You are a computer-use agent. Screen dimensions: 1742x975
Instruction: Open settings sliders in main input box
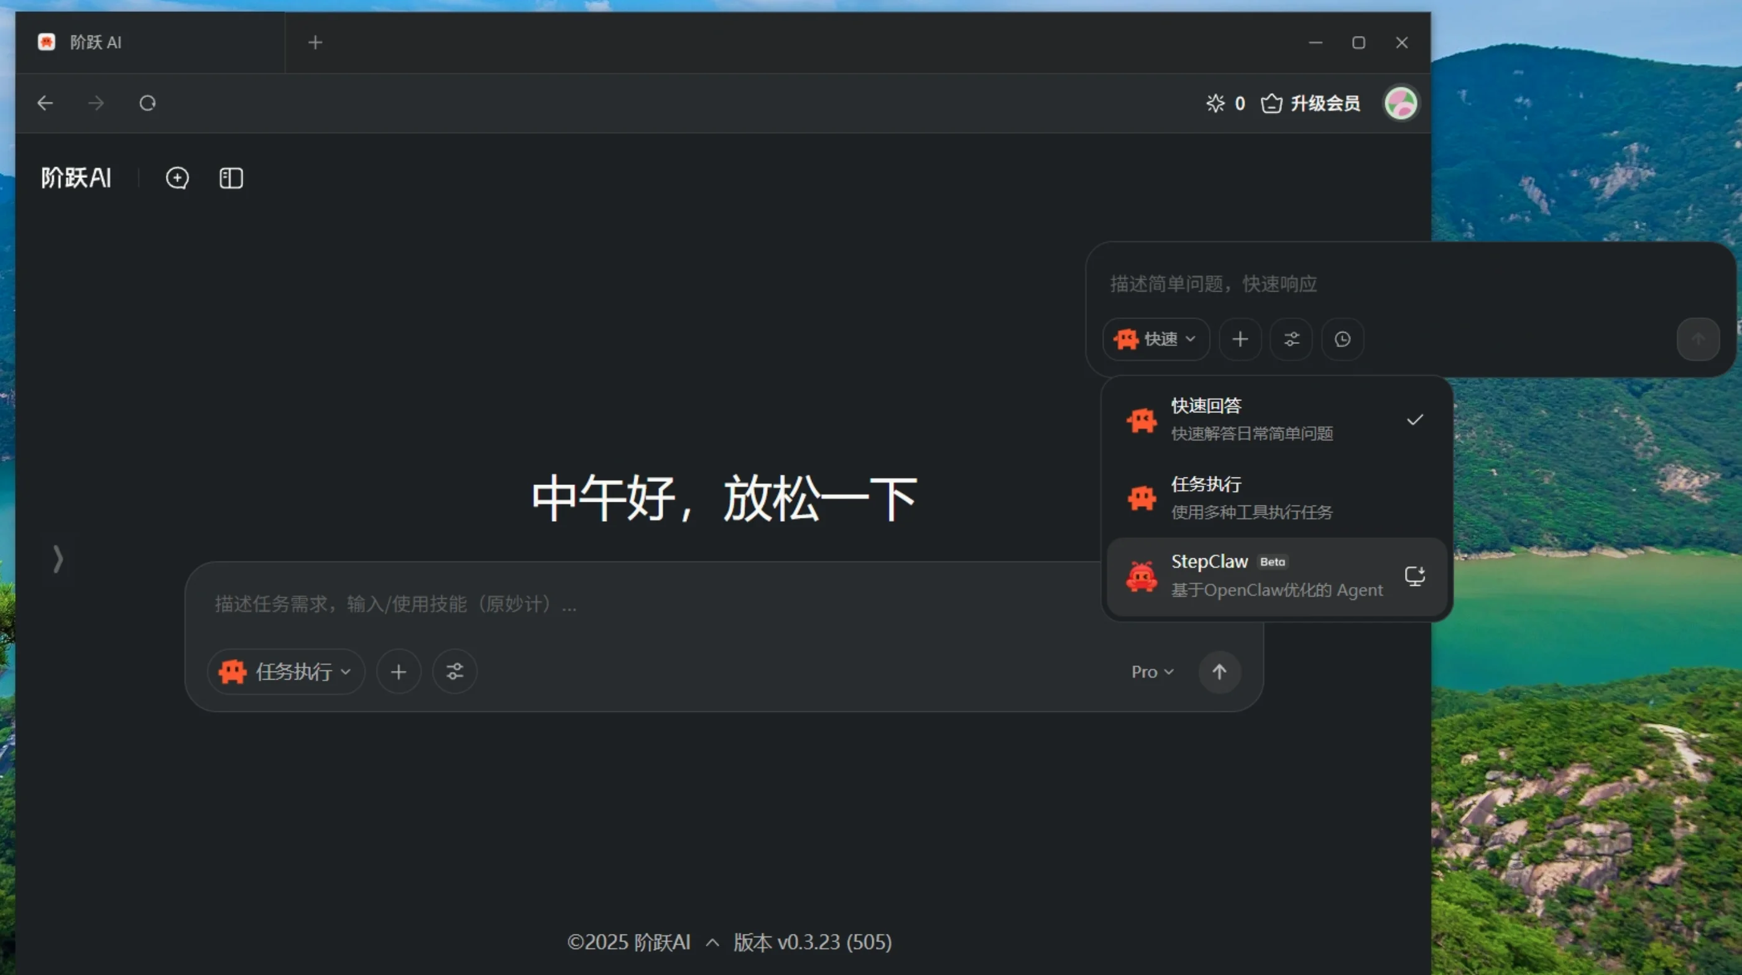pyautogui.click(x=455, y=672)
